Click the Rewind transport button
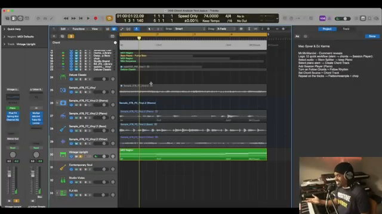The width and height of the screenshot is (382, 214). click(x=66, y=18)
